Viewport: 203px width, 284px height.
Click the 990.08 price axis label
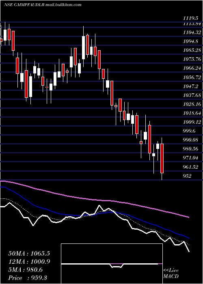191,140
